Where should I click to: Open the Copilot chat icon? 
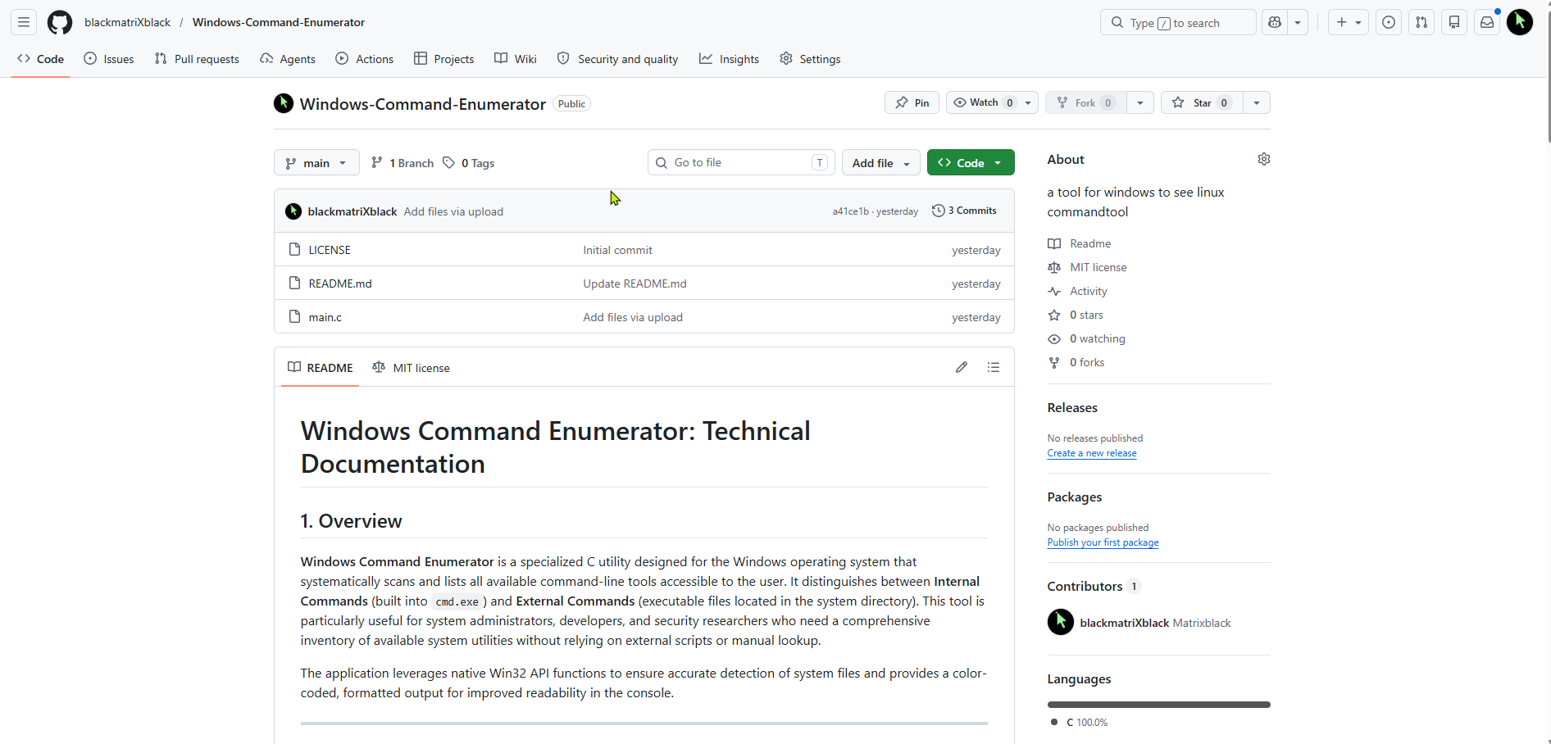click(1275, 22)
